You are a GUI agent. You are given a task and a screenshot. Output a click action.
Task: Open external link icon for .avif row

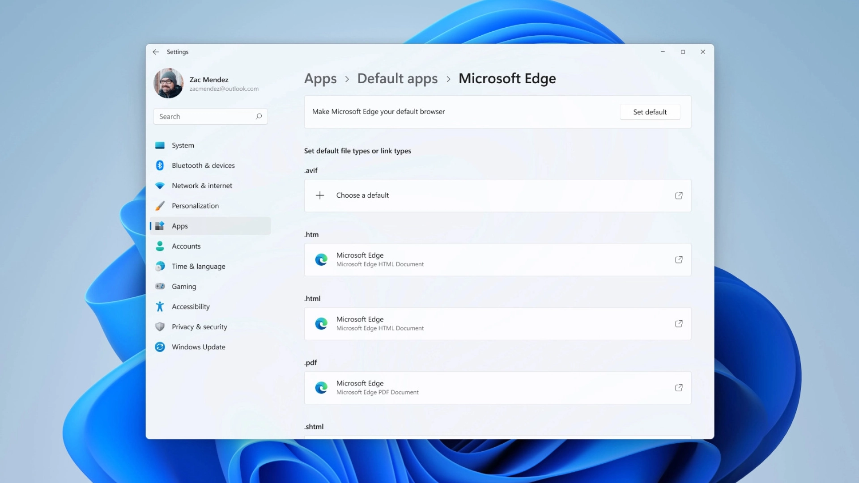(679, 195)
